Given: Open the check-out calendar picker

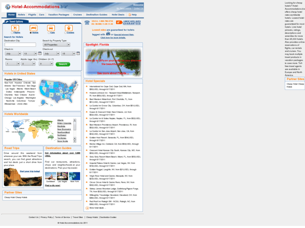Looking at the screenshot, I should [x=78, y=54].
